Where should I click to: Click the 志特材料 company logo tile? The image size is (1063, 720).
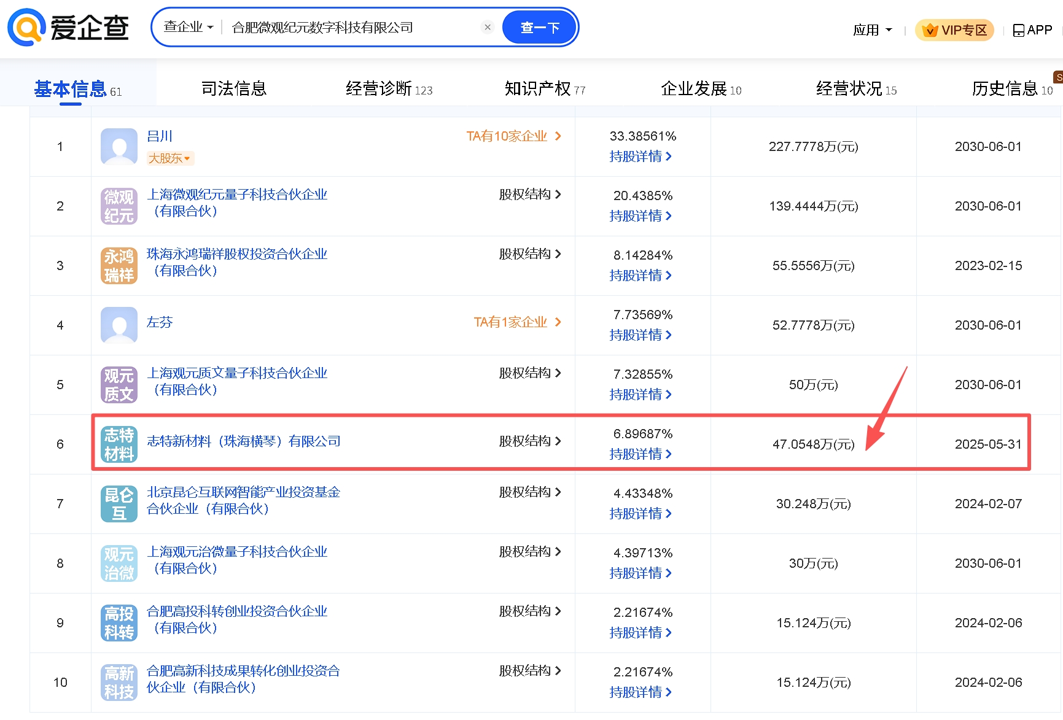119,444
